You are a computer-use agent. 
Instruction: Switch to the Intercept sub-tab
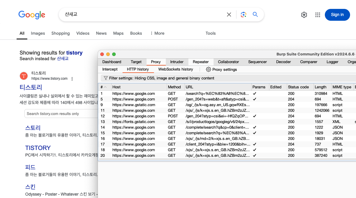coord(110,69)
